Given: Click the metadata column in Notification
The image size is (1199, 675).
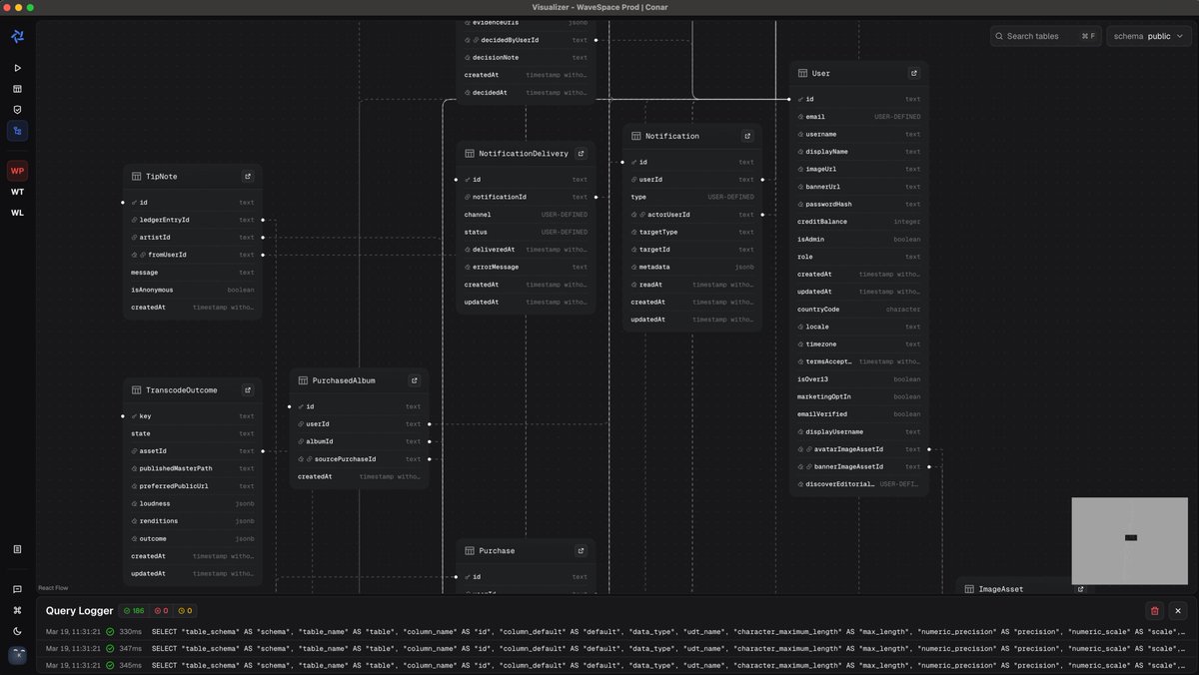Looking at the screenshot, I should click(x=692, y=267).
